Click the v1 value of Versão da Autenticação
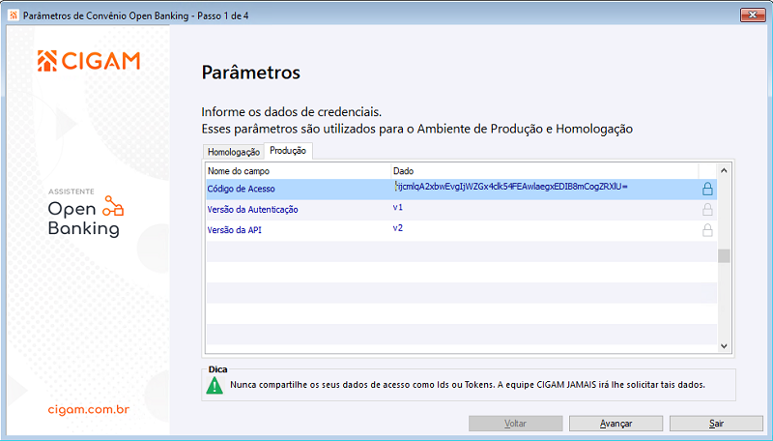This screenshot has width=773, height=441. pos(398,208)
